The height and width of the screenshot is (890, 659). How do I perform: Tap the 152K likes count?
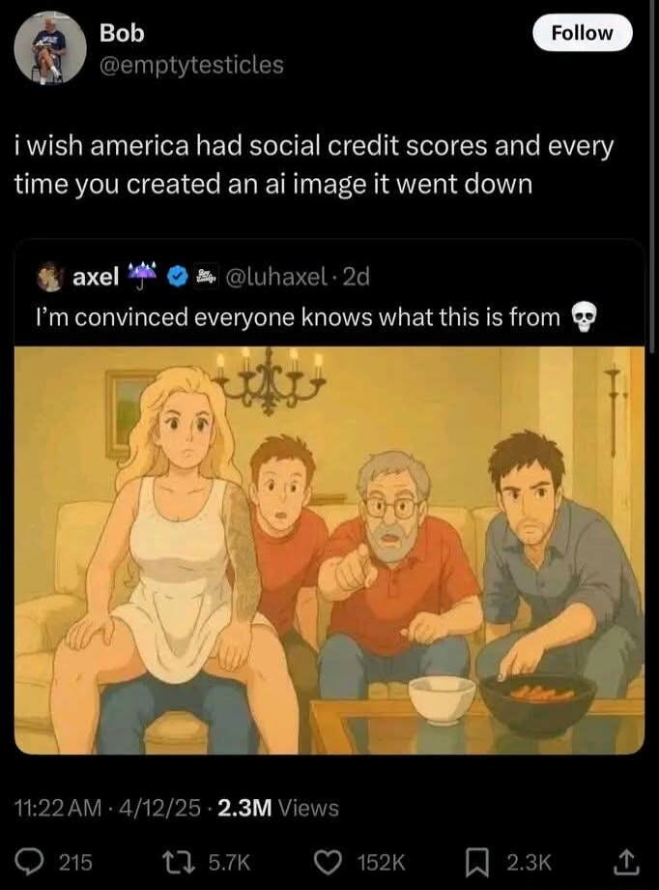coord(382,863)
